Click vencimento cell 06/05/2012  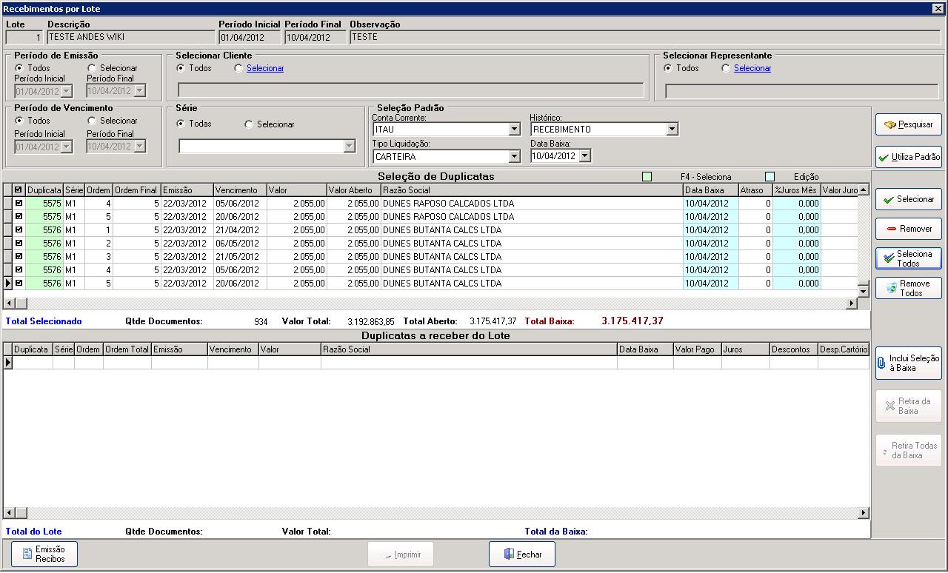240,244
